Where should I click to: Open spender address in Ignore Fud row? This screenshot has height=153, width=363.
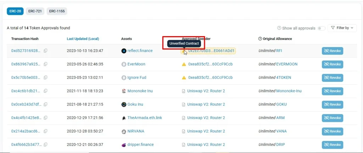[x=211, y=78]
